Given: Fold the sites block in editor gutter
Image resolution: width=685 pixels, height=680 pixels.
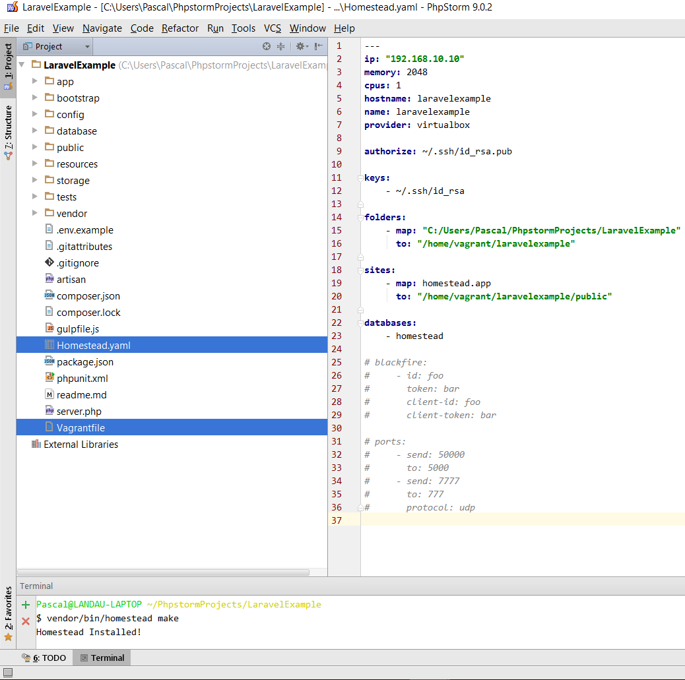Looking at the screenshot, I should [x=360, y=270].
